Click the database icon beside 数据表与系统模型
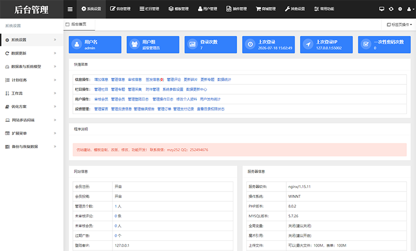 pos(7,67)
